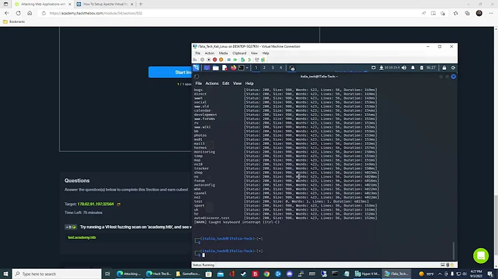
Task: Click Hyper-V Turn Off VM button
Action: [x=209, y=59]
